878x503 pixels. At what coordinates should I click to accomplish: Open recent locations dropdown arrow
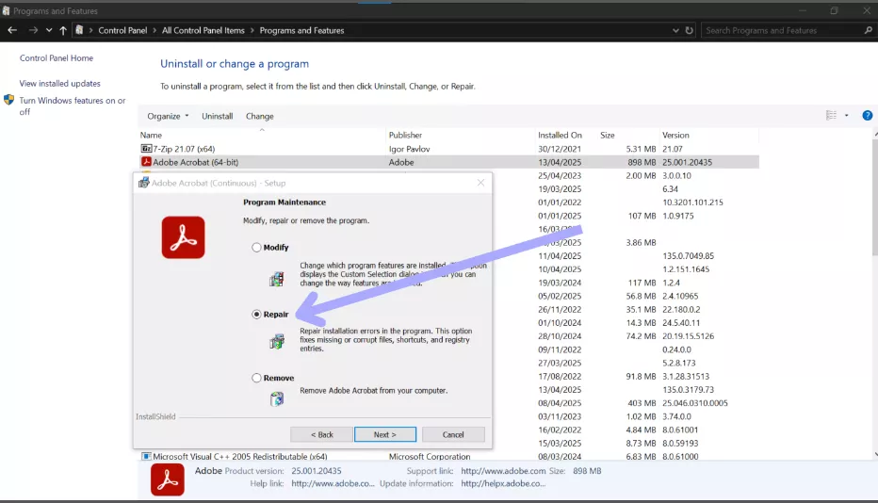(x=49, y=30)
